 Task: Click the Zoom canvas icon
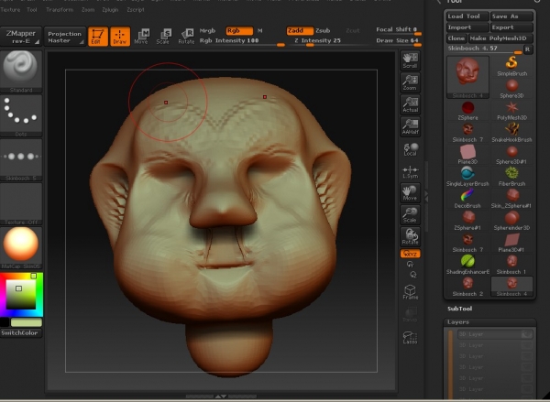tap(410, 82)
